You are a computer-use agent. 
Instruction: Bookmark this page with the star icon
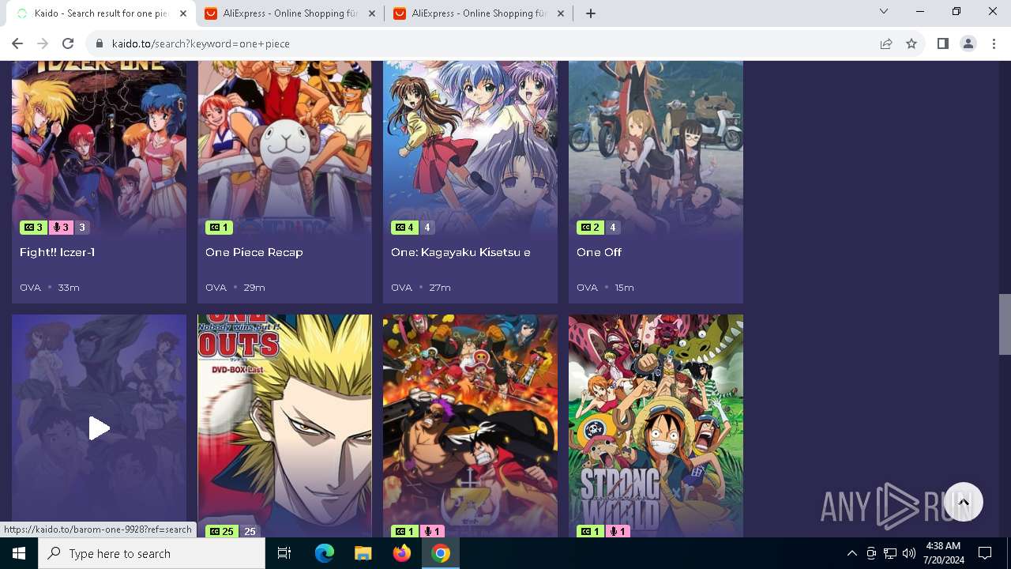pos(911,43)
